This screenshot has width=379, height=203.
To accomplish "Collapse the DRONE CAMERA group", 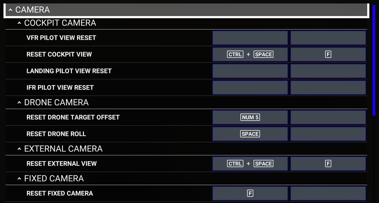I will coord(19,103).
